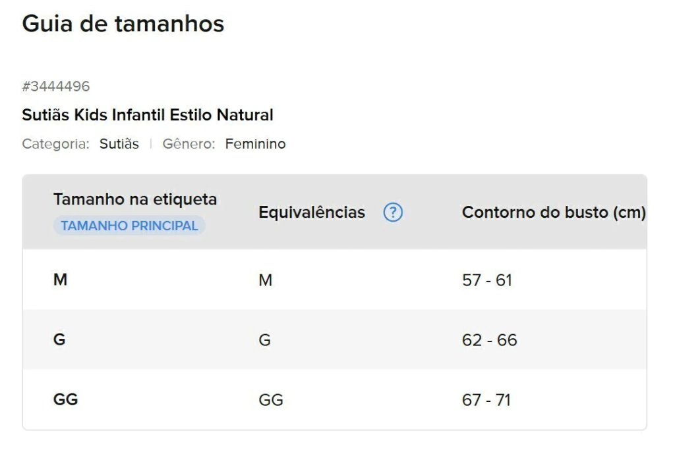Click the Equivalências column header
Viewport: 675px width, 450px height.
coord(311,213)
